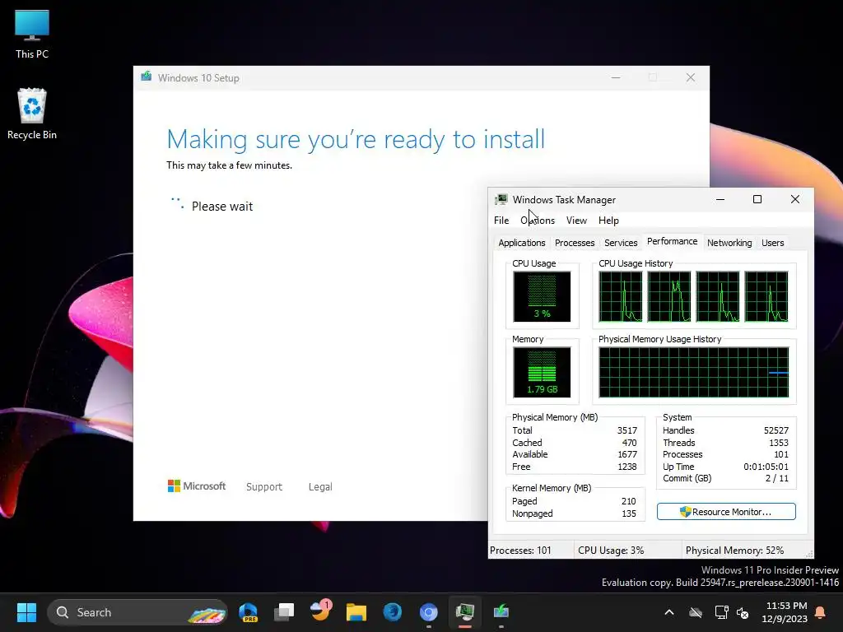Click 'Physical Memory: 52%' in status bar
The width and height of the screenshot is (843, 632).
pos(734,551)
